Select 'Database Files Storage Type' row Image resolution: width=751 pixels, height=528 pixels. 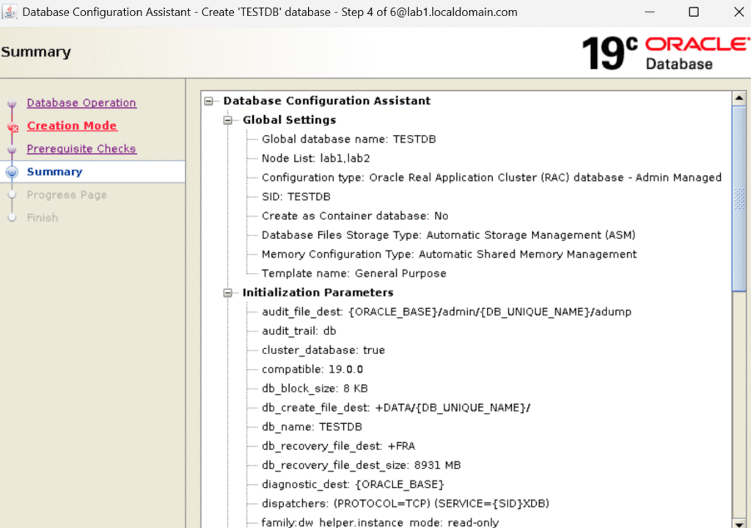449,235
